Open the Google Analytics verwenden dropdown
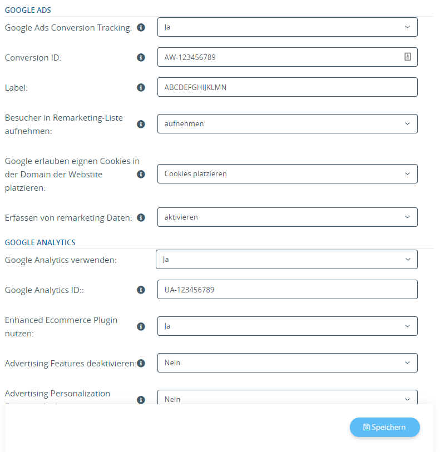Image resolution: width=440 pixels, height=452 pixels. [x=286, y=259]
